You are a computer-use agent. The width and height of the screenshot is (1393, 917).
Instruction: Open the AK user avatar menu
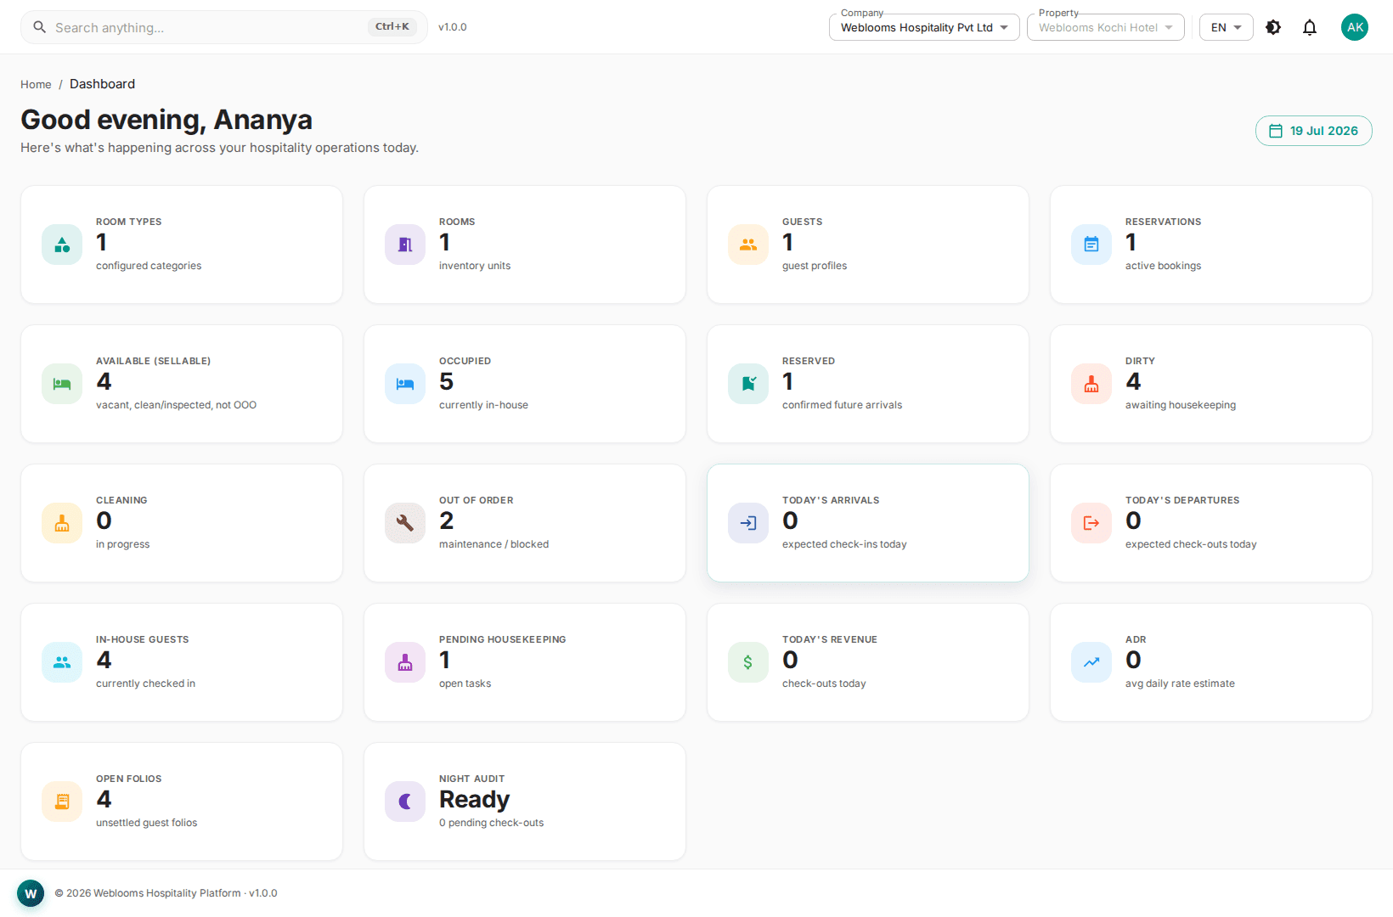pos(1355,27)
